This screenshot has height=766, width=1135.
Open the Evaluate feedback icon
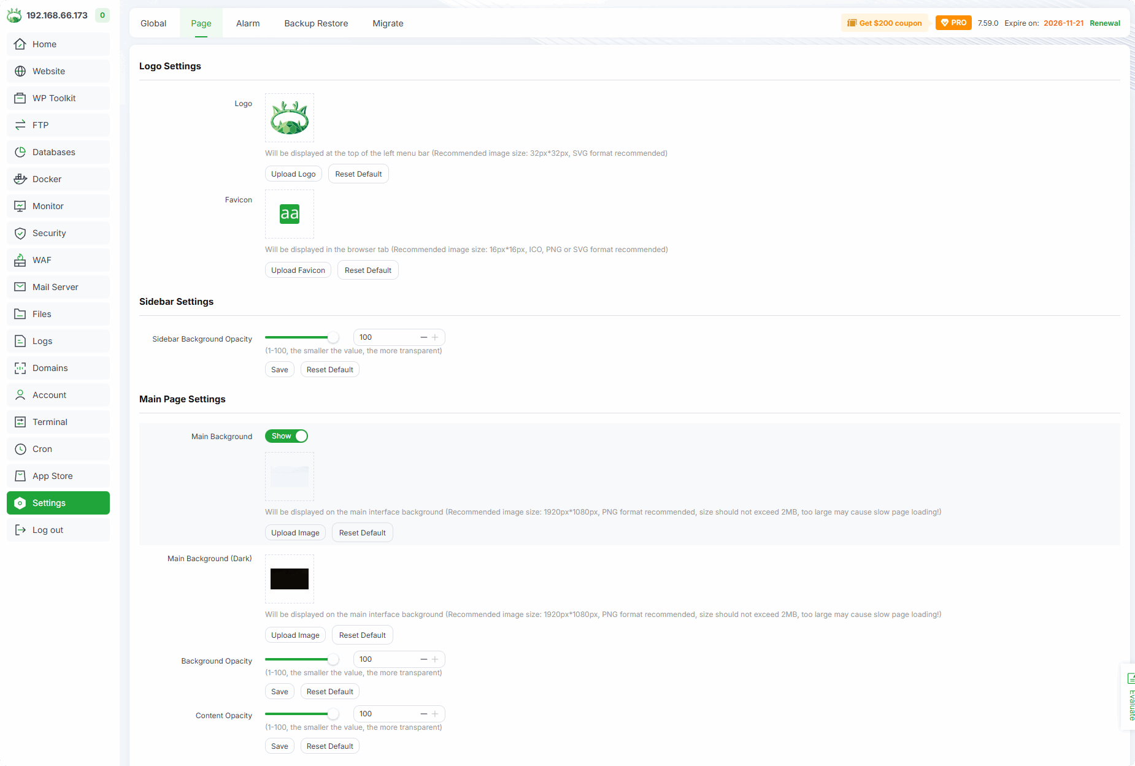tap(1131, 678)
